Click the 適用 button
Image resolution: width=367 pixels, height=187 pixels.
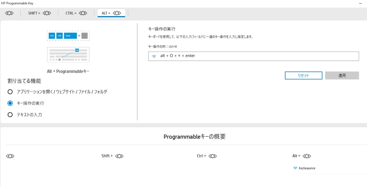pos(342,75)
